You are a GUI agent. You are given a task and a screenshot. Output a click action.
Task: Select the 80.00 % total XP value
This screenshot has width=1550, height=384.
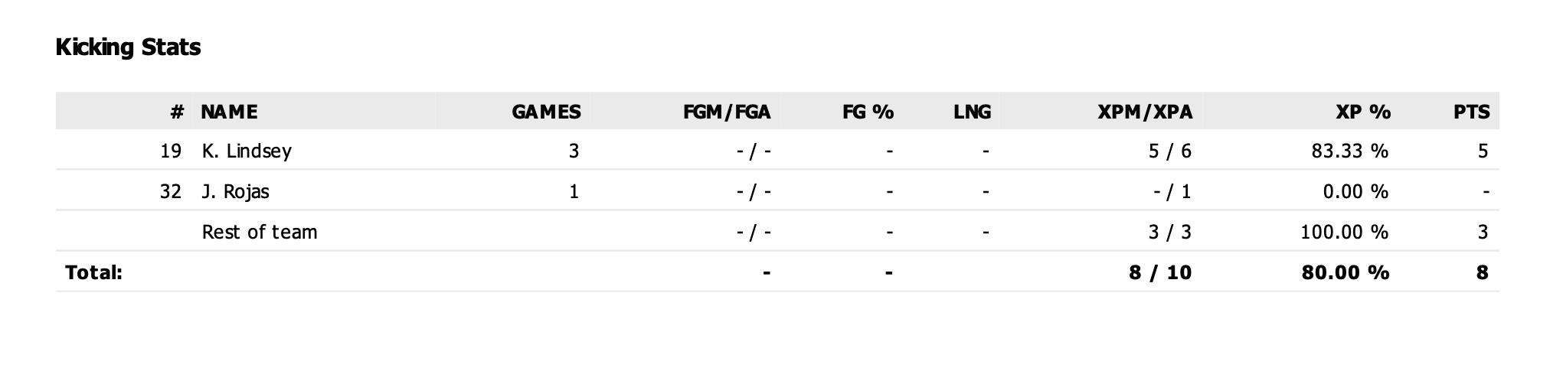(1345, 272)
